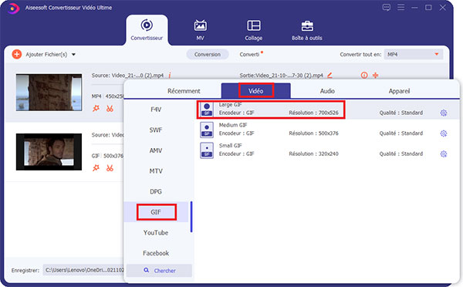Image resolution: width=463 pixels, height=287 pixels.
Task: Open settings gear for Small GIF
Action: tap(444, 154)
